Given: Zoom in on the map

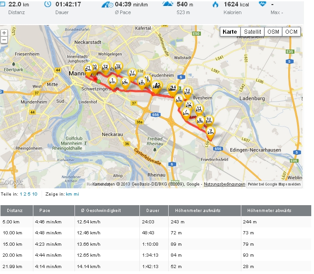Looking at the screenshot, I should (x=4, y=33).
